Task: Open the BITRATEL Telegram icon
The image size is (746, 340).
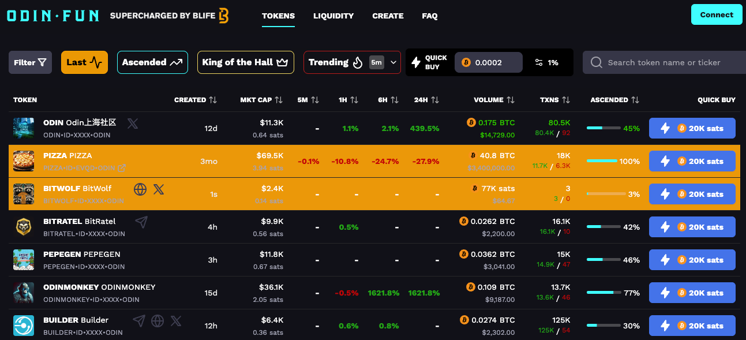Action: [141, 222]
